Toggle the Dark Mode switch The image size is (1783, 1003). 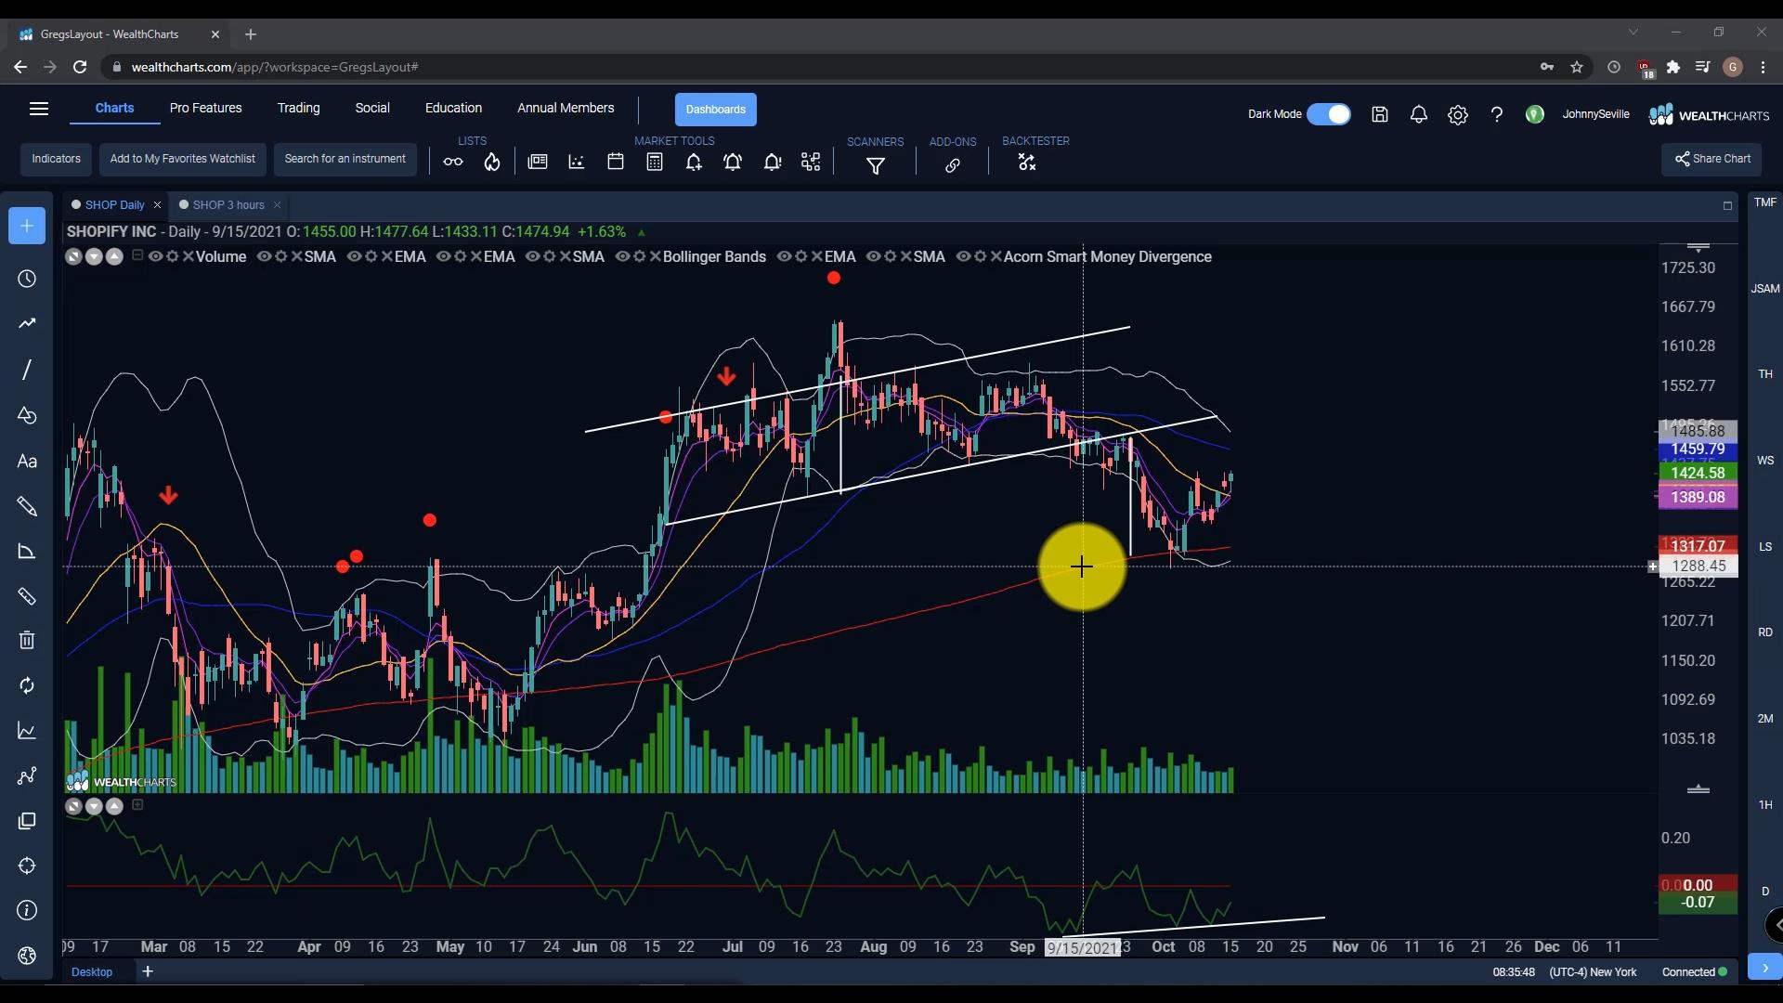point(1329,114)
